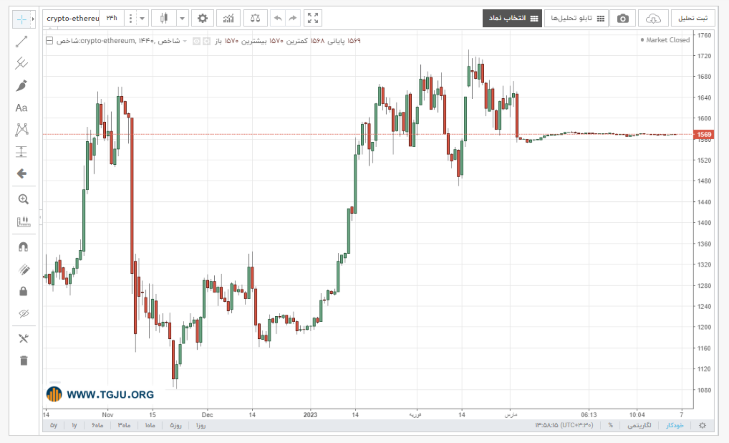The width and height of the screenshot is (729, 443).
Task: Toggle magnet mode on
Action: click(23, 247)
